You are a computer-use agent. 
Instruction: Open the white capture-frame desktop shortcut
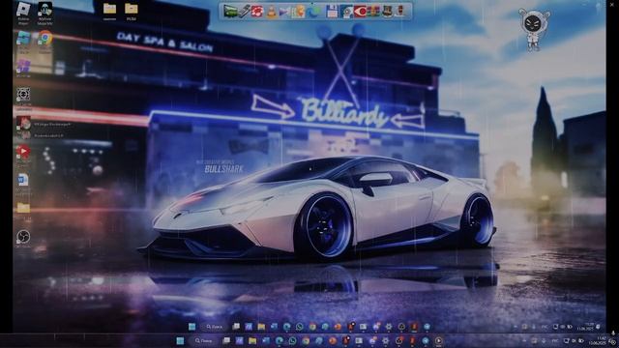tap(23, 95)
